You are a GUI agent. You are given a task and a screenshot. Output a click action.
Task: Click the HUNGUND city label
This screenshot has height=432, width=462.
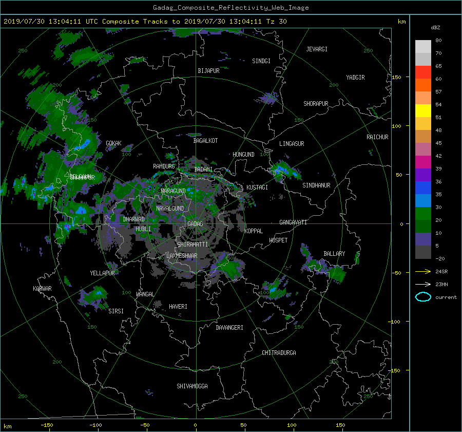[x=243, y=155]
